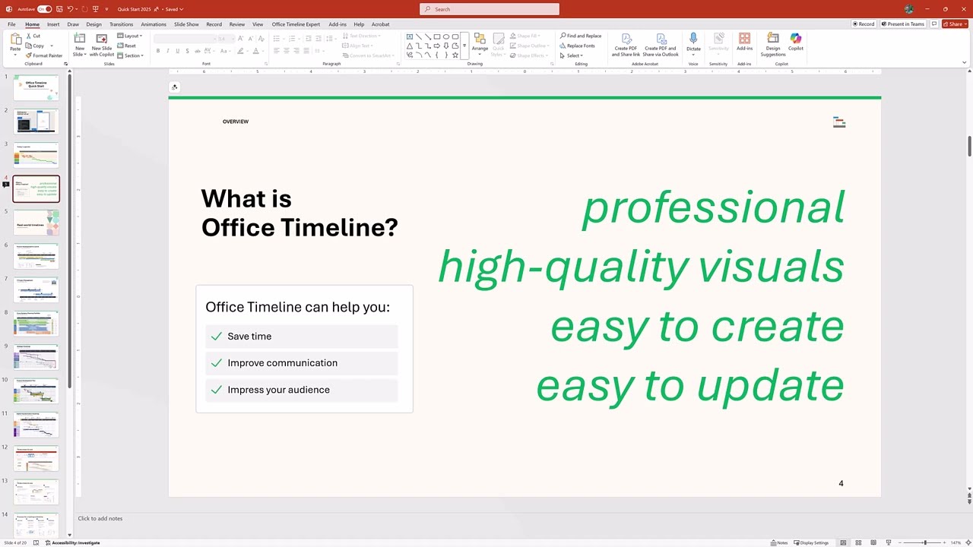Click Accessibility: Investigate status

pyautogui.click(x=73, y=542)
